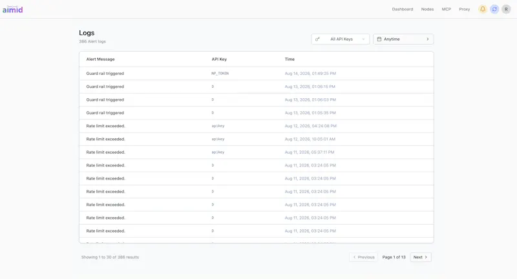517x279 pixels.
Task: Navigate to Proxy
Action: tap(464, 9)
